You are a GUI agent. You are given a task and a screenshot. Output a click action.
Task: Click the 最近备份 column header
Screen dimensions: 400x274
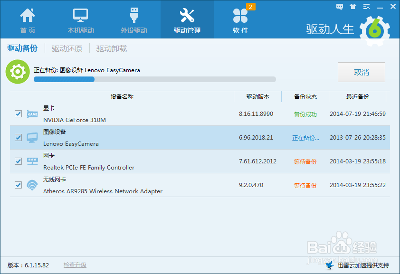tap(357, 96)
